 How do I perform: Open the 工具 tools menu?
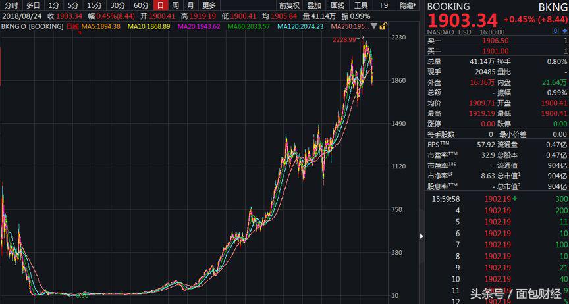click(361, 5)
